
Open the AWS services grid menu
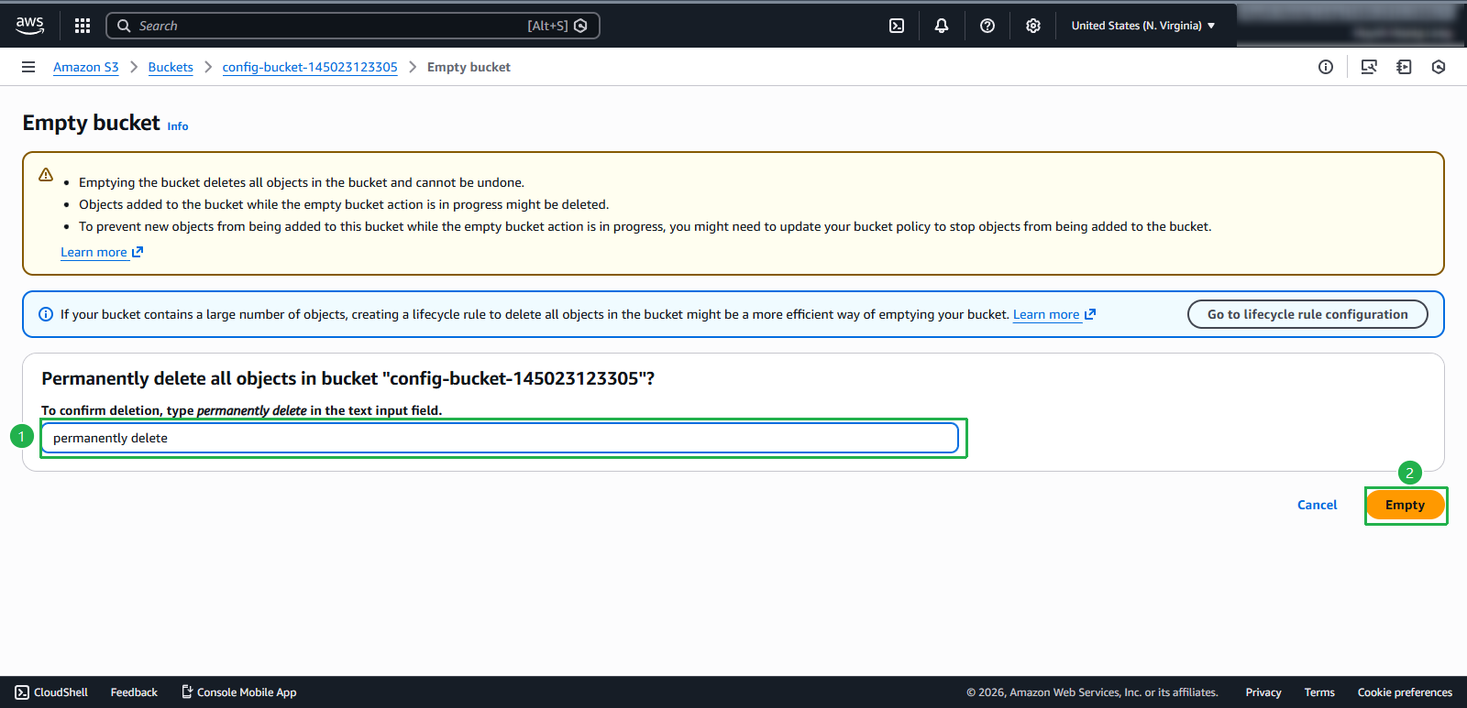click(83, 26)
